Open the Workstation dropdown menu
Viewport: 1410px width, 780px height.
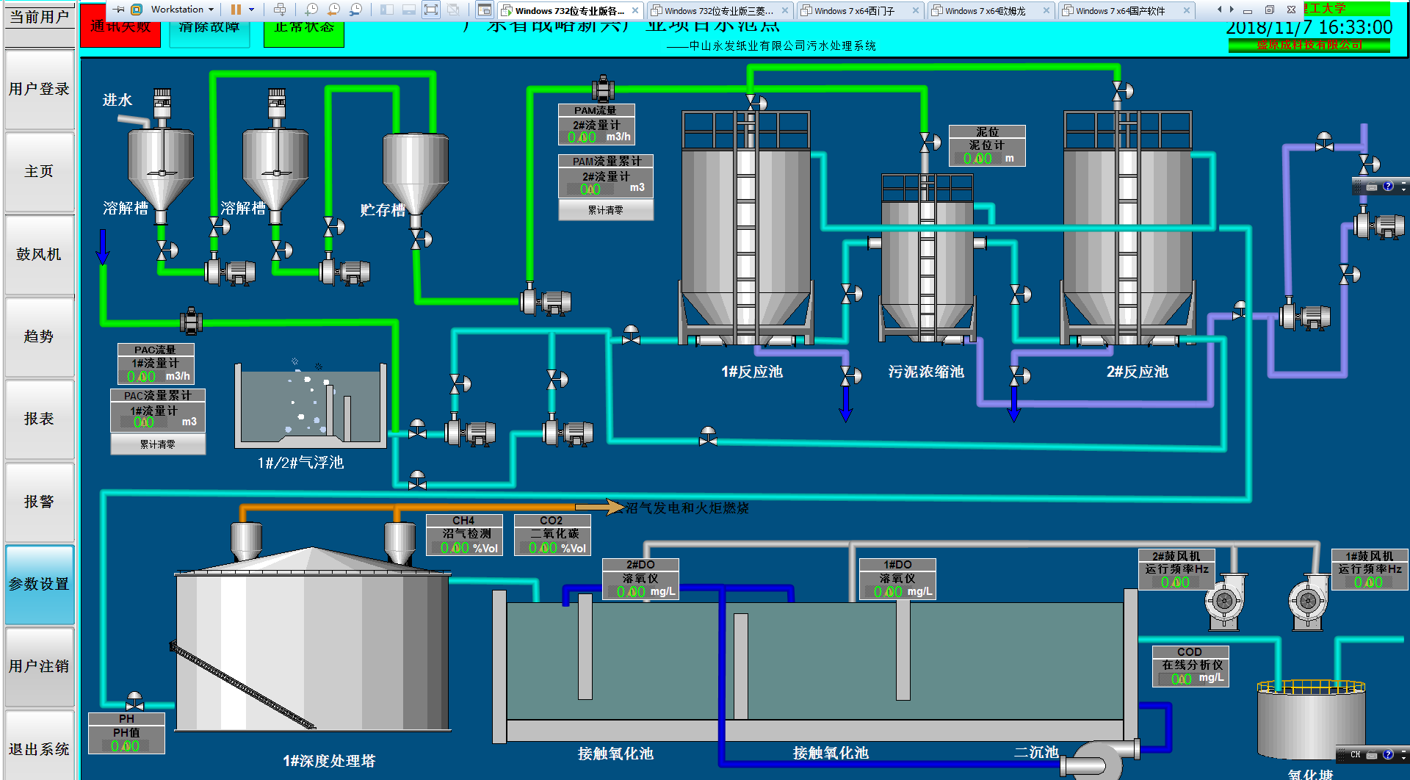pyautogui.click(x=182, y=10)
